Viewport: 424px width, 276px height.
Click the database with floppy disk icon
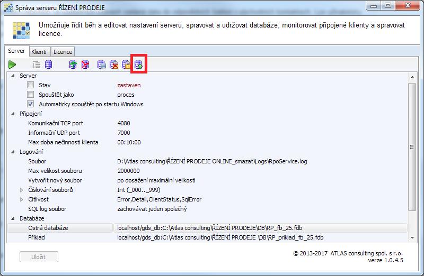[102, 65]
